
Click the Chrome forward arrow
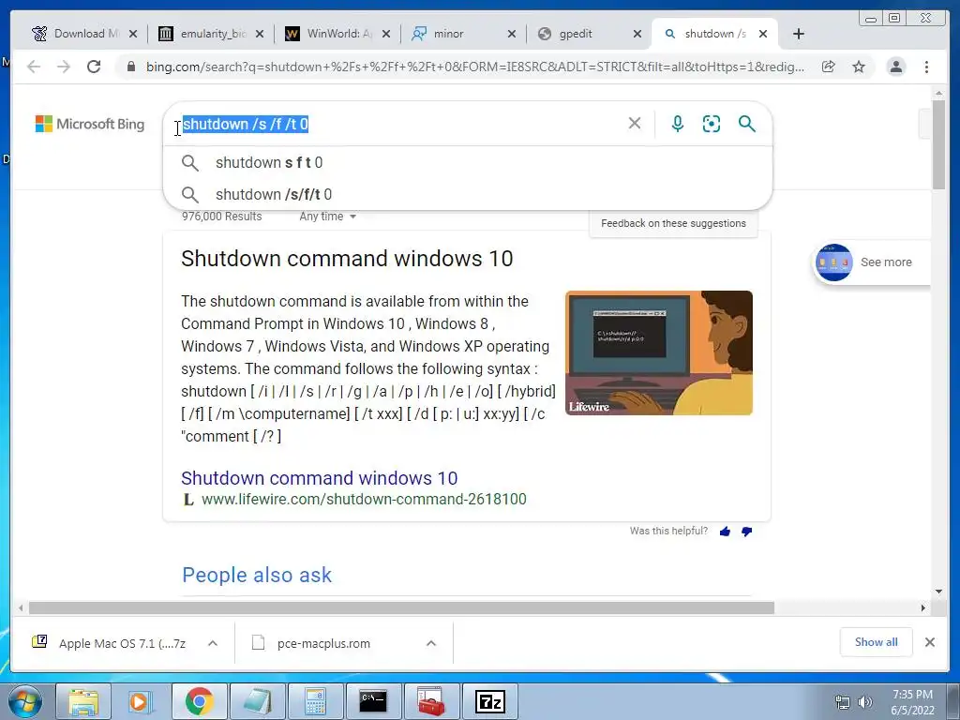pyautogui.click(x=64, y=67)
